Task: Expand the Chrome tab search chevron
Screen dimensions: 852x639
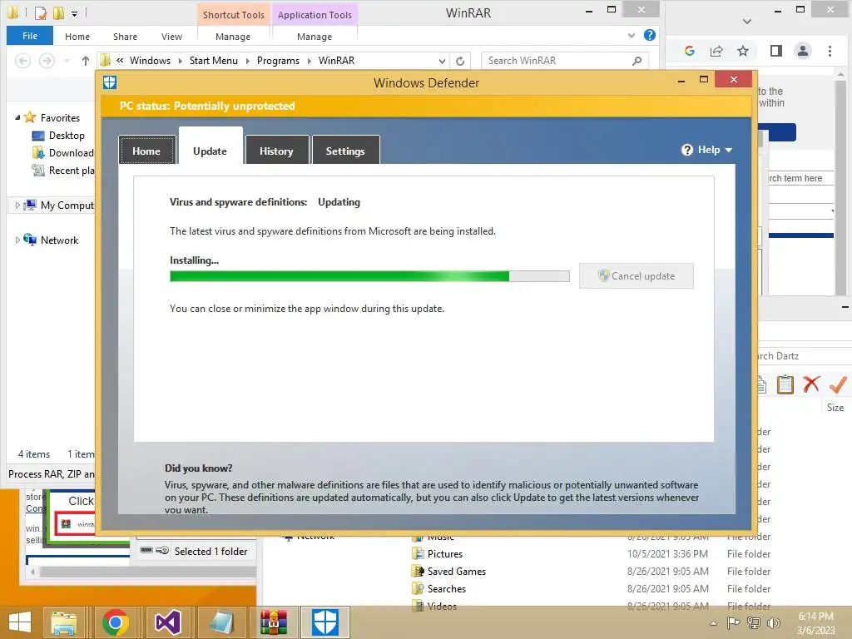Action: click(747, 21)
